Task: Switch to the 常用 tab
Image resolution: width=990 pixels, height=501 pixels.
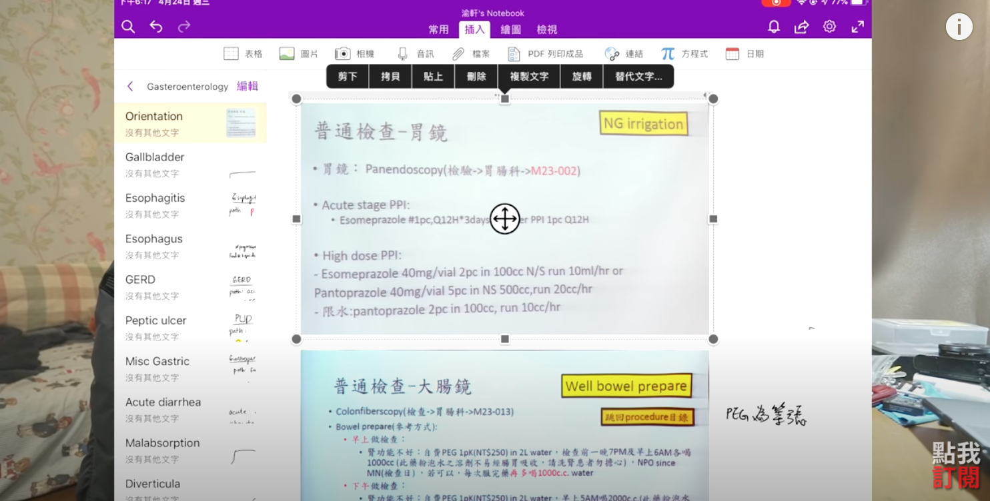Action: [439, 29]
